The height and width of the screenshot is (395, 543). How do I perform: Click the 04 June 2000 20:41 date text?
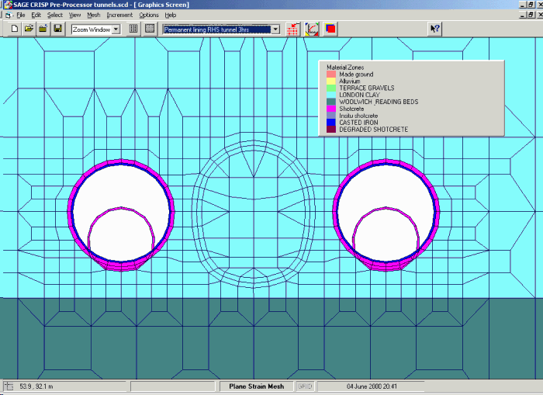pyautogui.click(x=372, y=386)
